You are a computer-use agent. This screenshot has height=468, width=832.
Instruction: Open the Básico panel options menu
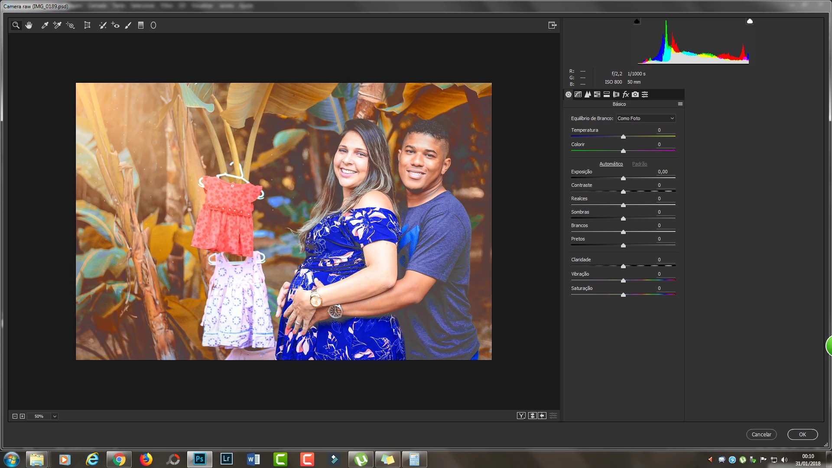[680, 104]
